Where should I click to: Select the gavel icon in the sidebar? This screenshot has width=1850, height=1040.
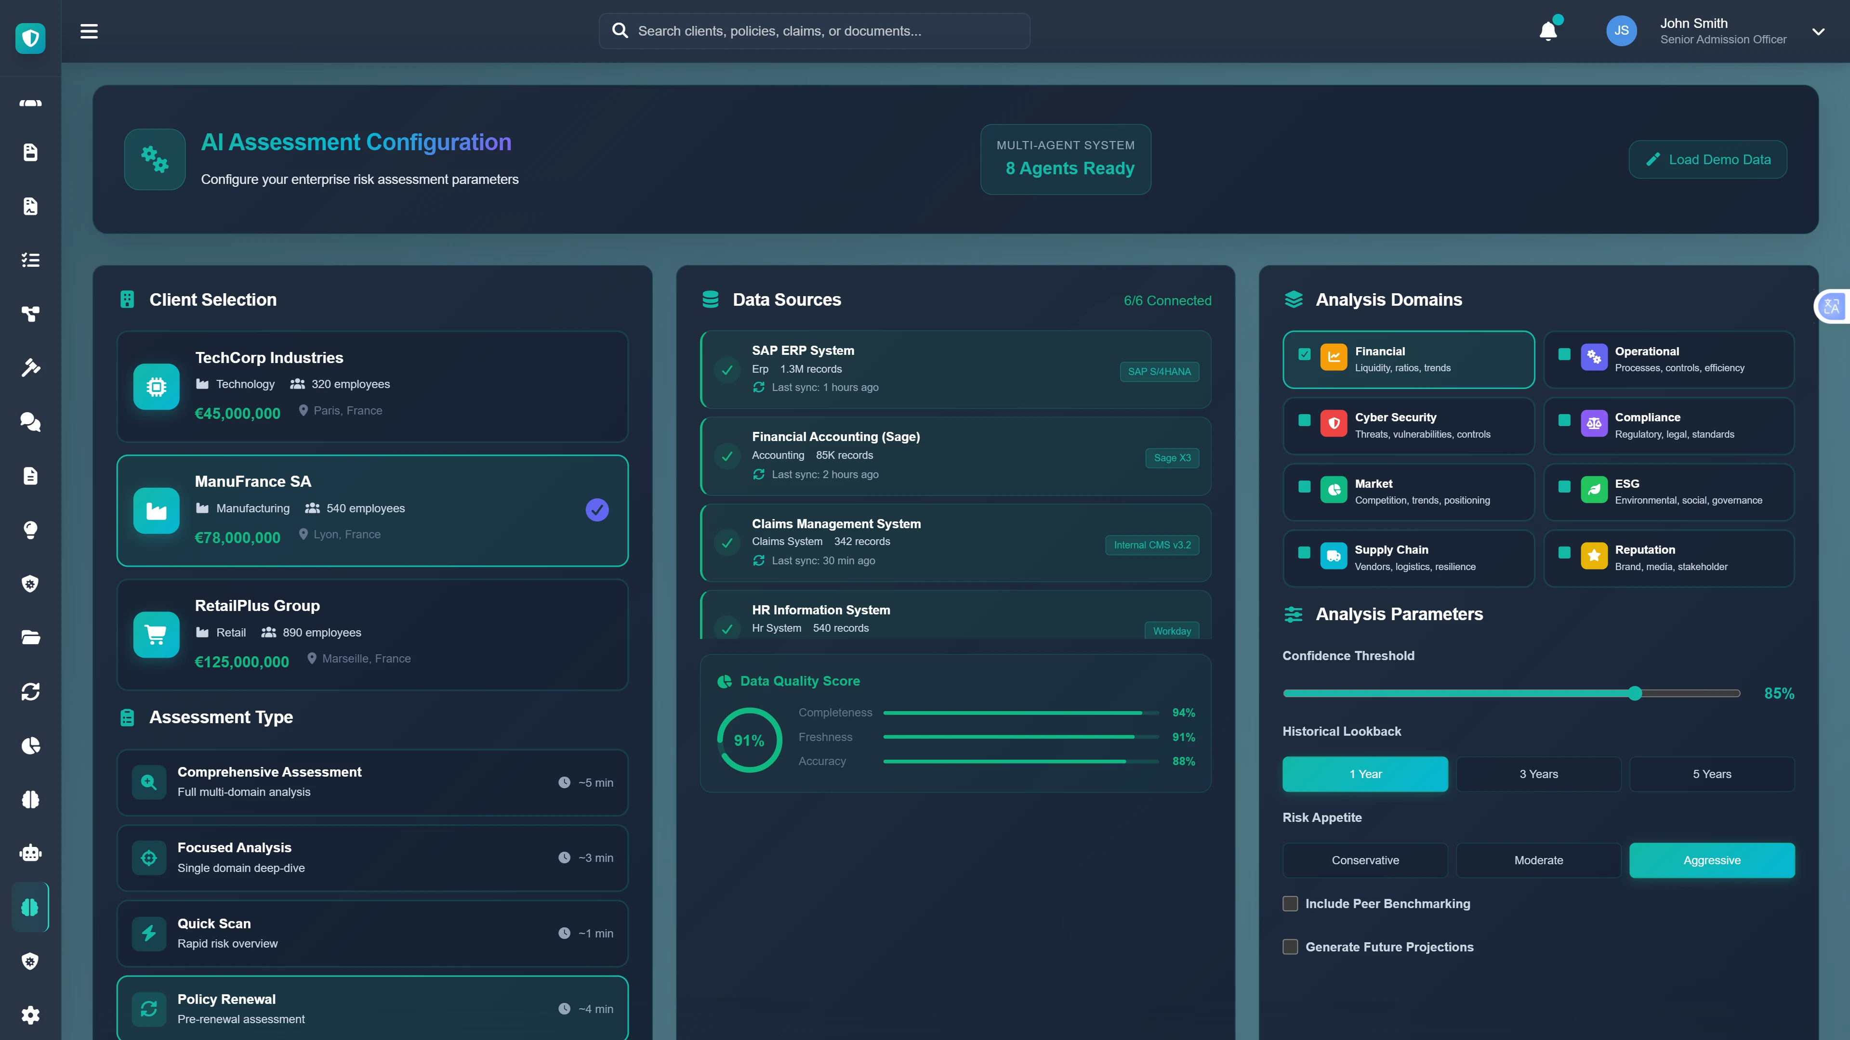pyautogui.click(x=30, y=367)
